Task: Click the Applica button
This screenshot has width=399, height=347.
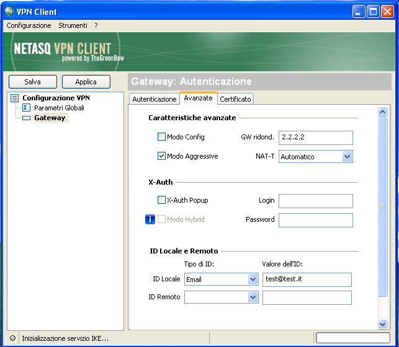Action: coord(86,82)
